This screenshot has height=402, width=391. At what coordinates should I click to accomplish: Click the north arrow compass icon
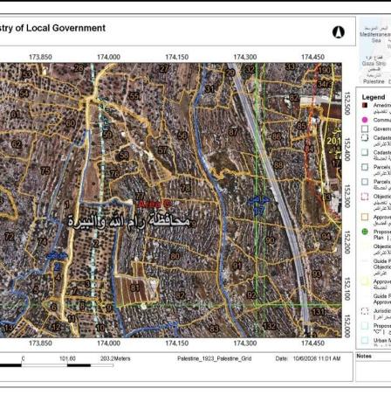tap(339, 31)
